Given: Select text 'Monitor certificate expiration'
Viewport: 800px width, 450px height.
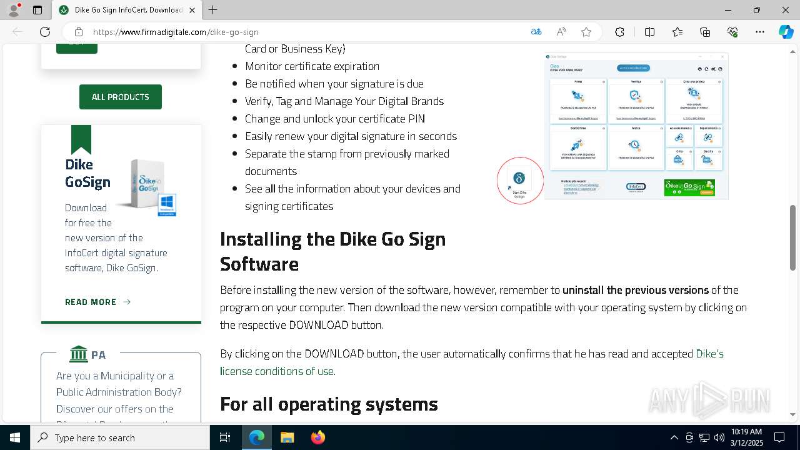Looking at the screenshot, I should tap(312, 66).
